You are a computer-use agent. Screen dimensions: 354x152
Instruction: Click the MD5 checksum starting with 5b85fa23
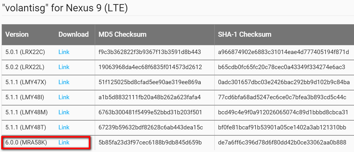(x=150, y=143)
